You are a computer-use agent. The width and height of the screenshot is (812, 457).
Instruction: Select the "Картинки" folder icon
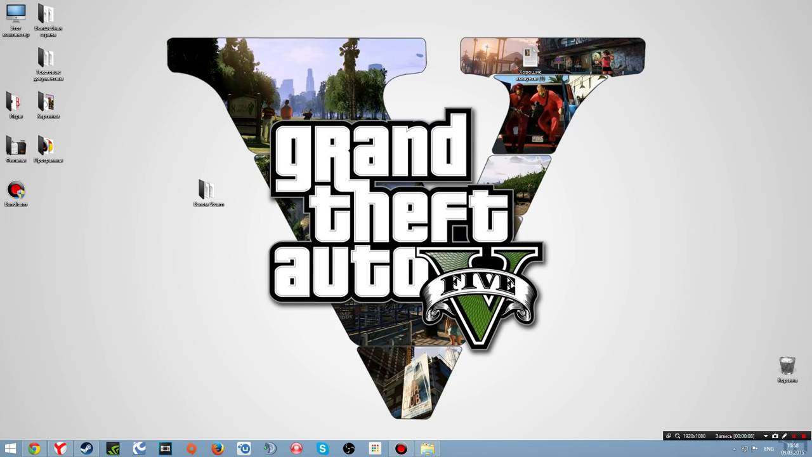pos(48,105)
